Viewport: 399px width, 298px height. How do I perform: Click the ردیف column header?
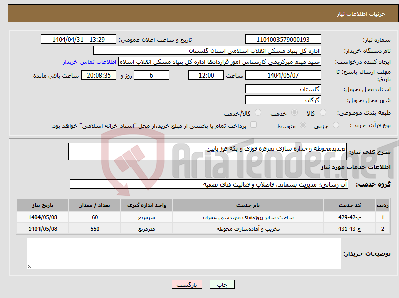point(383,205)
